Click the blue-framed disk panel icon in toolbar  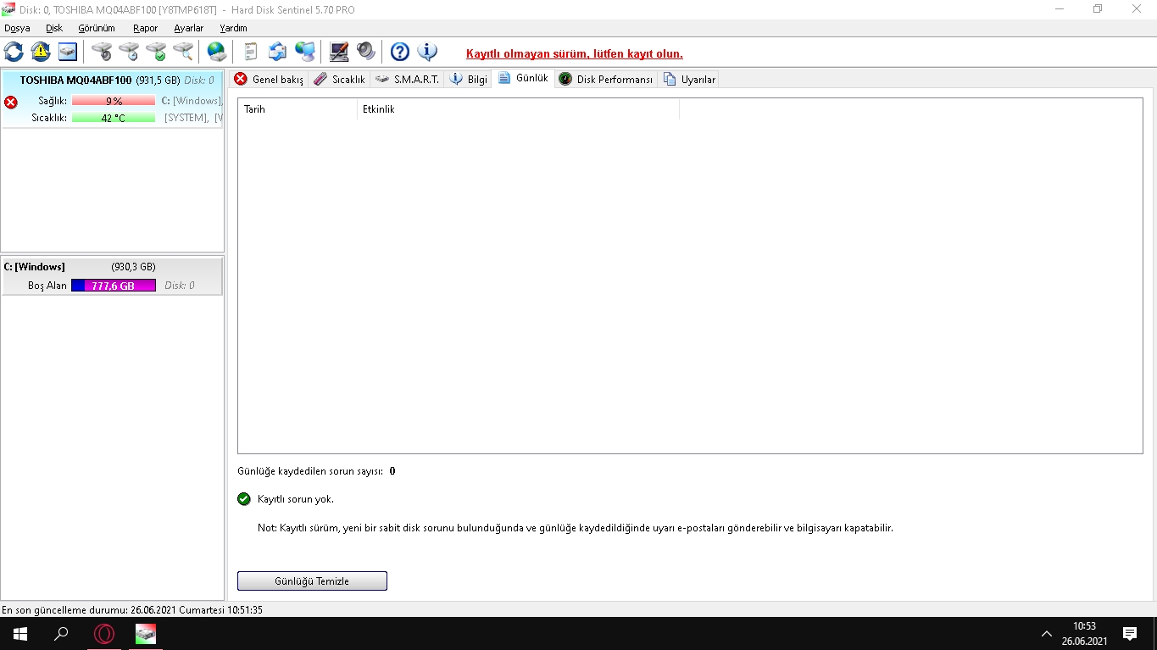pyautogui.click(x=68, y=52)
